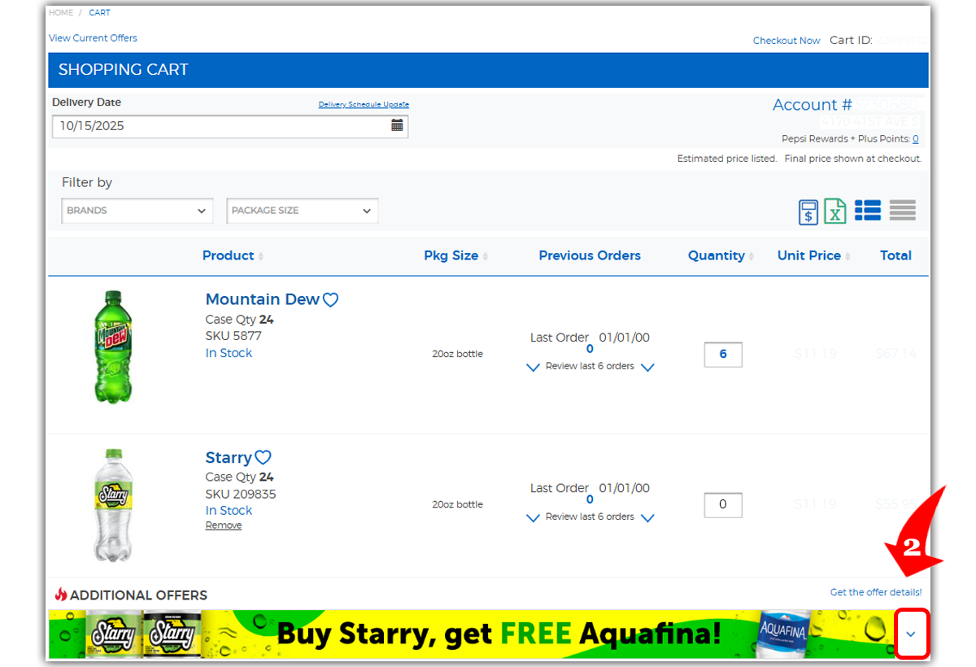Image resolution: width=976 pixels, height=667 pixels.
Task: Open the Delivery Date calendar picker
Action: (397, 125)
